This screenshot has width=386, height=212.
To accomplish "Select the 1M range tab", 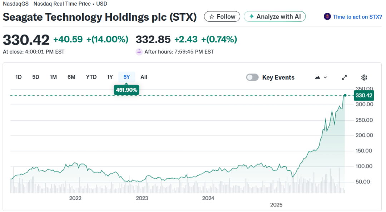I will click(53, 77).
